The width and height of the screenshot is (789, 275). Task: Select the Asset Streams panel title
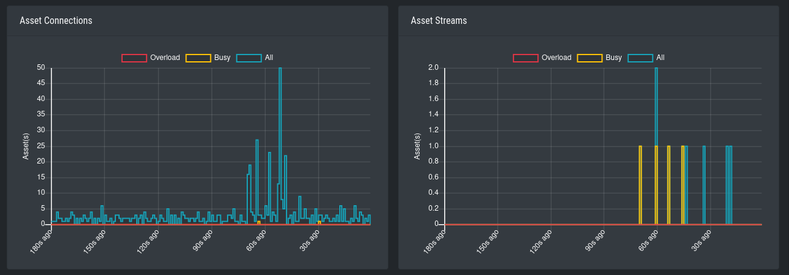tap(439, 20)
